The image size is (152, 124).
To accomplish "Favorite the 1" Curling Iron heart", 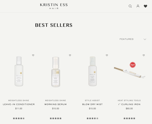I will 144,55.
